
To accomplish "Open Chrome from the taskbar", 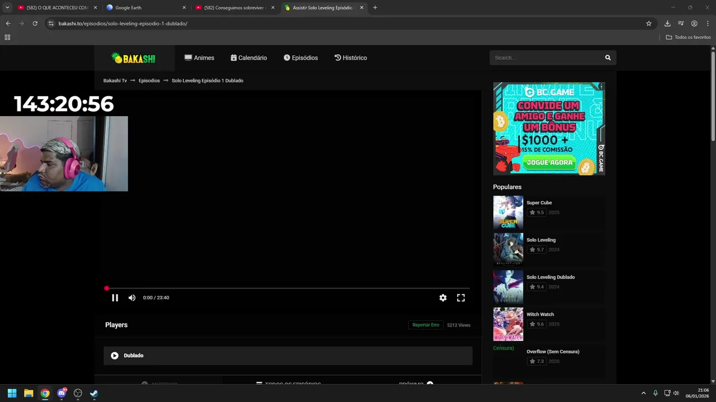I will pyautogui.click(x=45, y=393).
